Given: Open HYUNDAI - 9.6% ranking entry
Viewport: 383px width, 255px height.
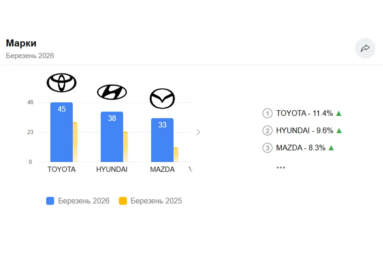Looking at the screenshot, I should click(304, 130).
